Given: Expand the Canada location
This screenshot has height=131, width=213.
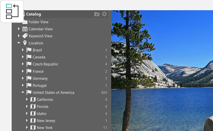Looking at the screenshot, I should coord(23,57).
